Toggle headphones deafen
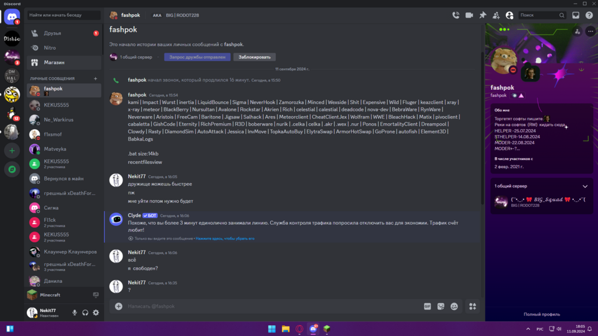 pyautogui.click(x=86, y=313)
